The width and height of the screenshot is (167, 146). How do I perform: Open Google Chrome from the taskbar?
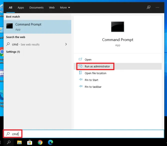click(40, 142)
